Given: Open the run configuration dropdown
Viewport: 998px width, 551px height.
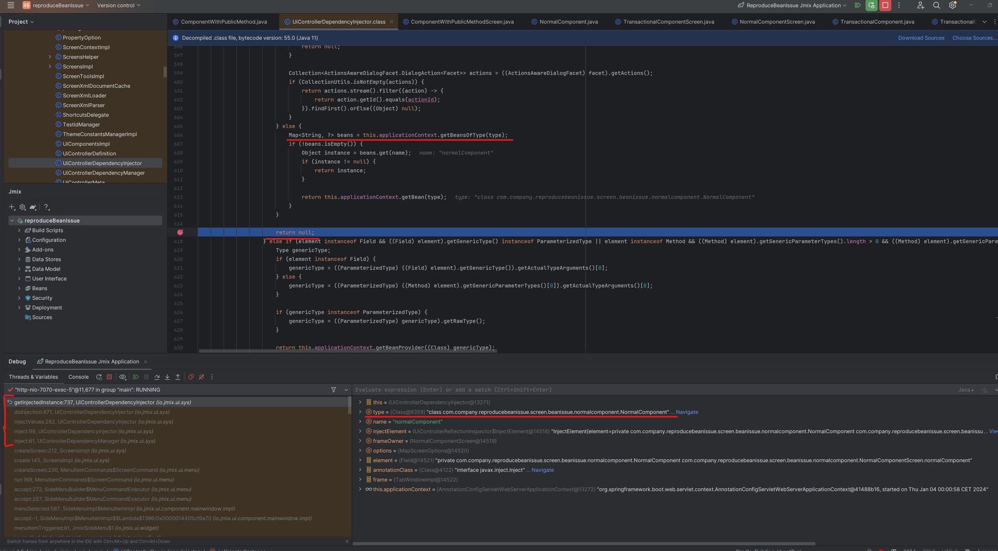Looking at the screenshot, I should tap(792, 5).
